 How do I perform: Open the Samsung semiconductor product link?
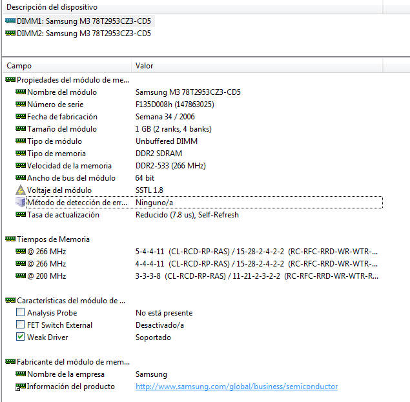237,387
